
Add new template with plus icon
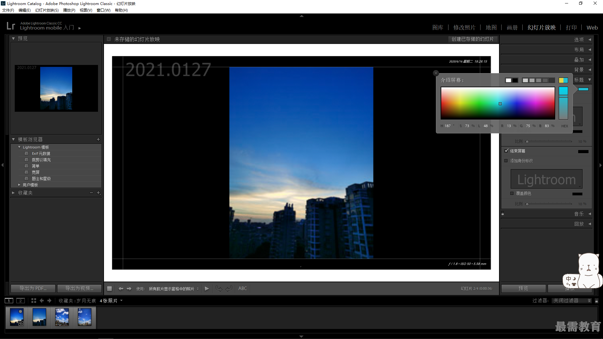pos(98,139)
